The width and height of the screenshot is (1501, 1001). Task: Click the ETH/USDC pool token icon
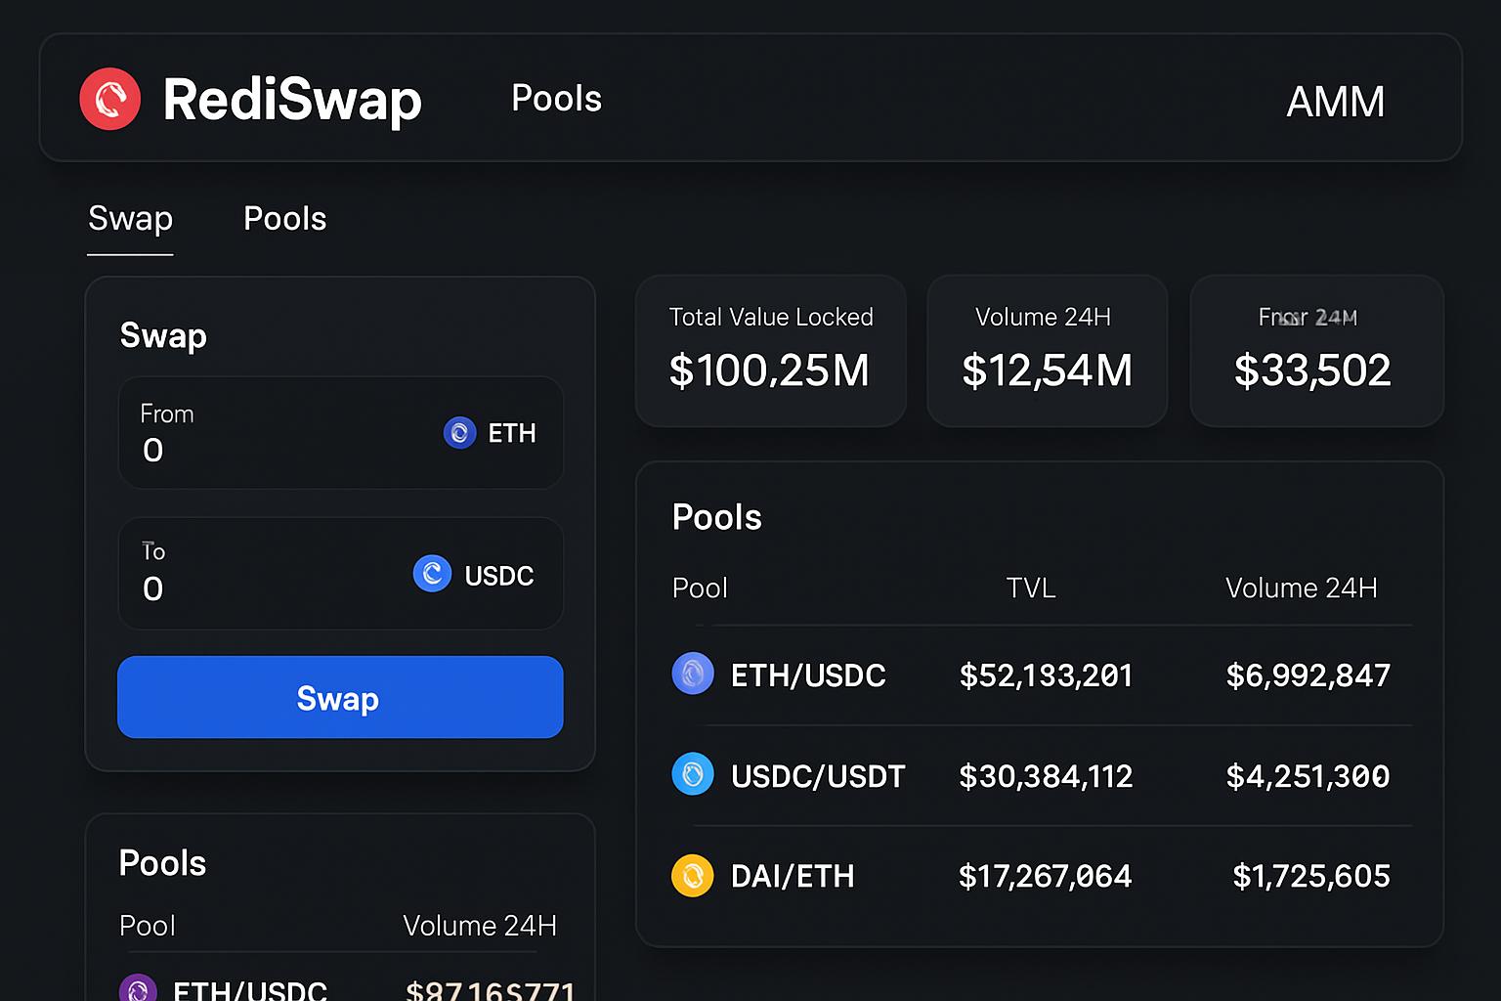point(693,674)
